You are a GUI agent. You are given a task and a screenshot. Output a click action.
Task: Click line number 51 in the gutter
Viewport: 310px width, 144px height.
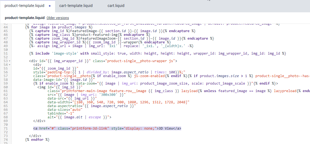tap(6, 54)
